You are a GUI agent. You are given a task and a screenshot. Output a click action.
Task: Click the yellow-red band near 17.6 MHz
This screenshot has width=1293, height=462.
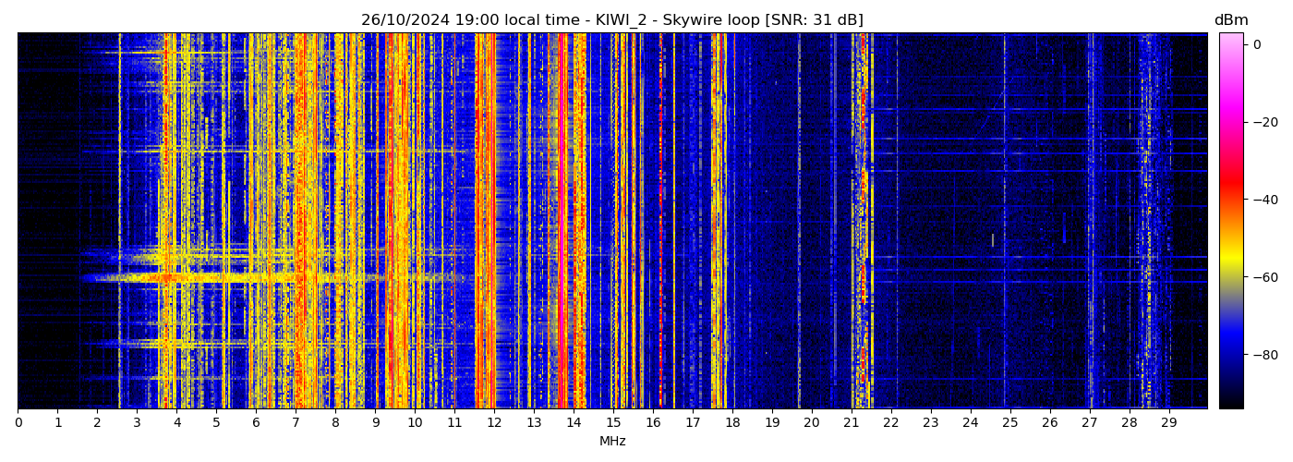coord(717,222)
